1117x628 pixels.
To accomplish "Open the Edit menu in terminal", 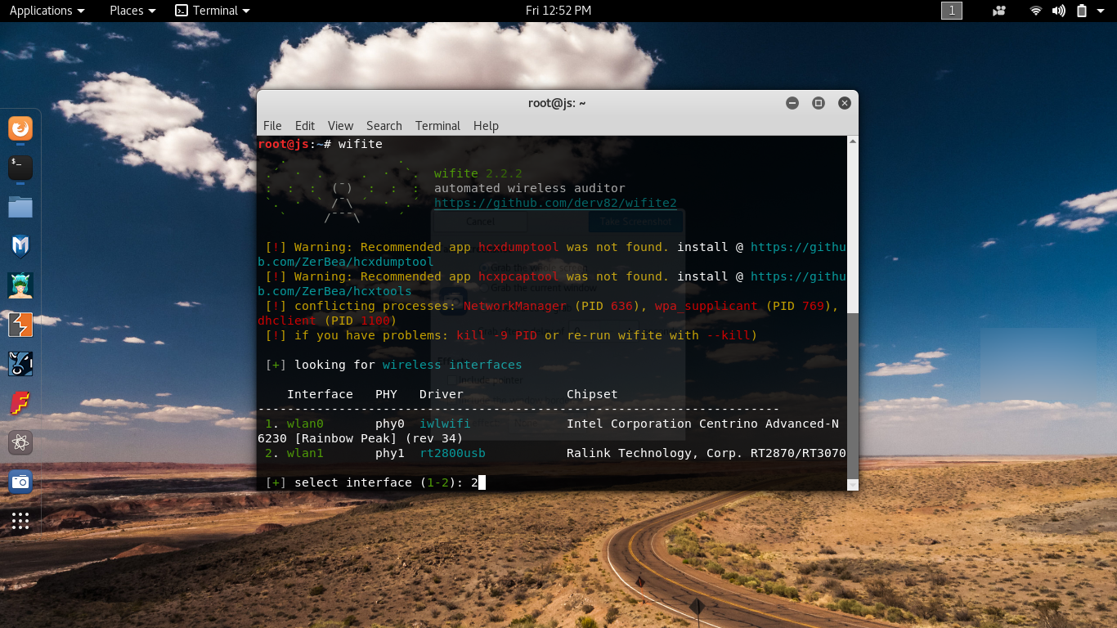I will click(305, 126).
